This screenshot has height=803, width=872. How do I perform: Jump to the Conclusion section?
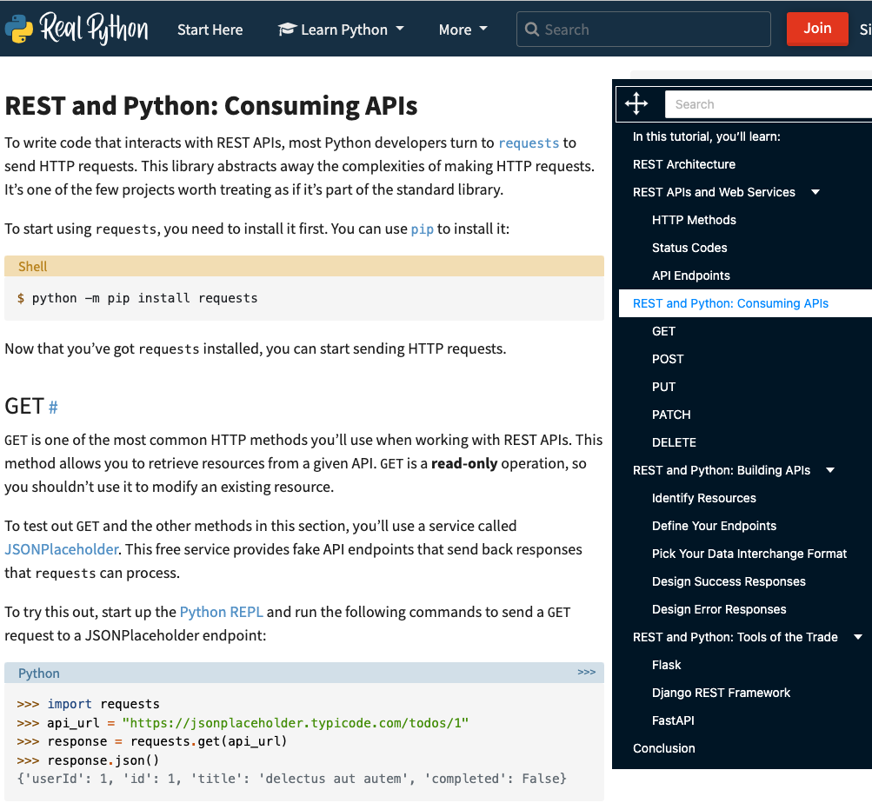pos(663,748)
